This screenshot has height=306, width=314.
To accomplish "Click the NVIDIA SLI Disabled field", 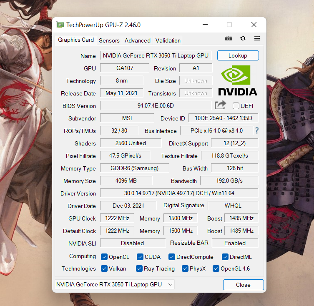I will [x=133, y=243].
